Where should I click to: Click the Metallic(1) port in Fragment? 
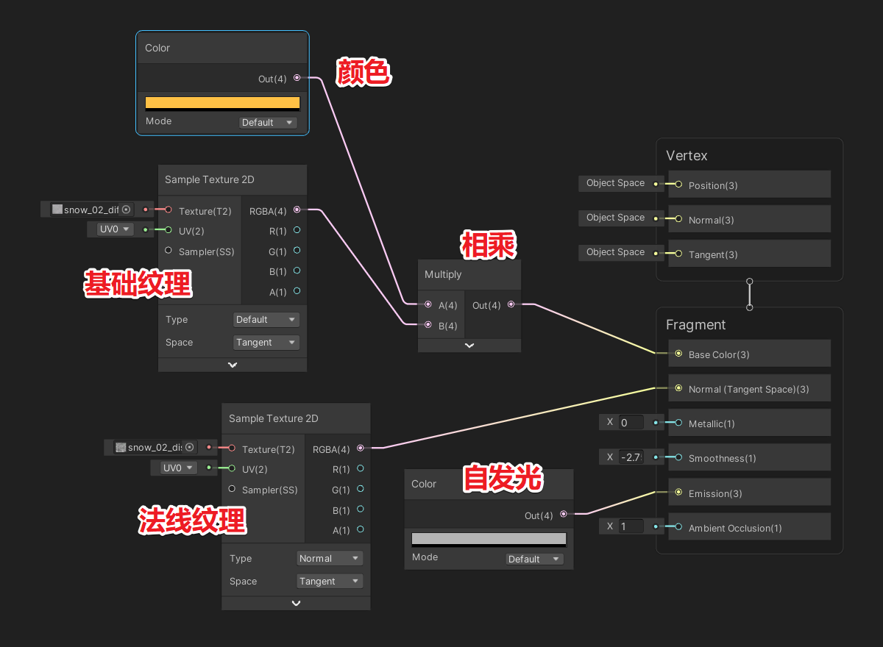click(x=678, y=423)
